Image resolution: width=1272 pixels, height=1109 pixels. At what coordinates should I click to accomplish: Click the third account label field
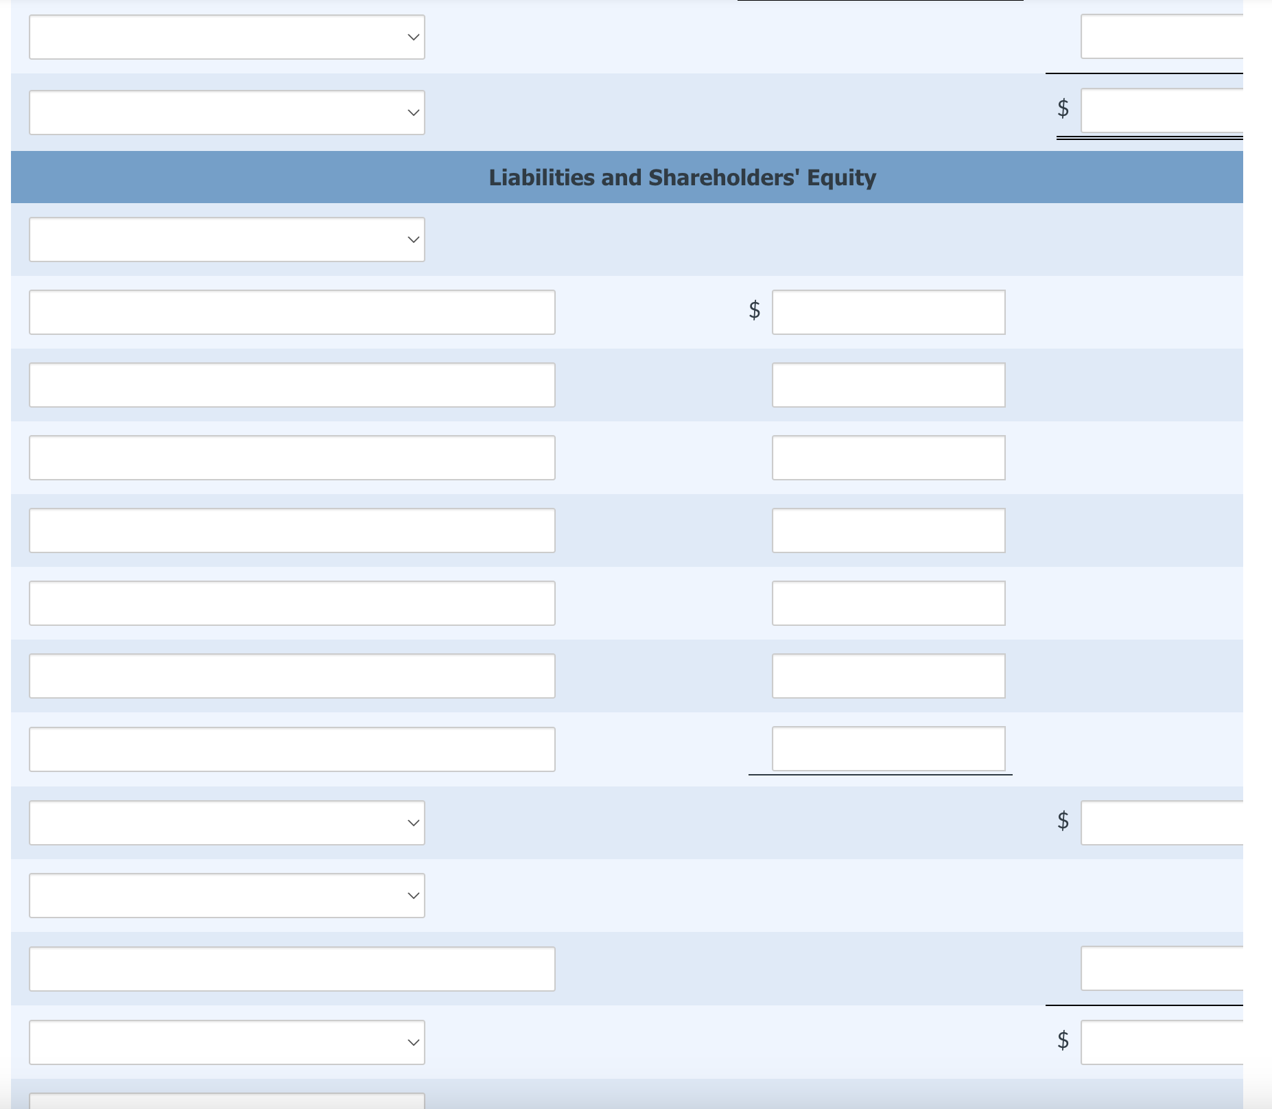click(x=292, y=457)
